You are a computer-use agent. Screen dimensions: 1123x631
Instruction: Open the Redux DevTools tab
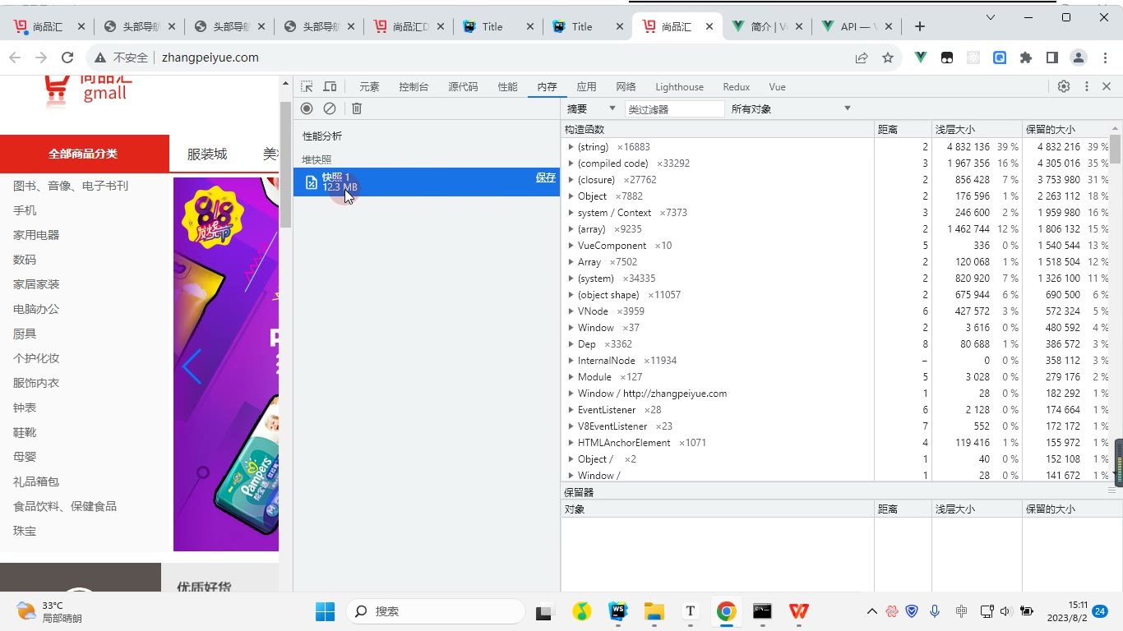pyautogui.click(x=737, y=87)
